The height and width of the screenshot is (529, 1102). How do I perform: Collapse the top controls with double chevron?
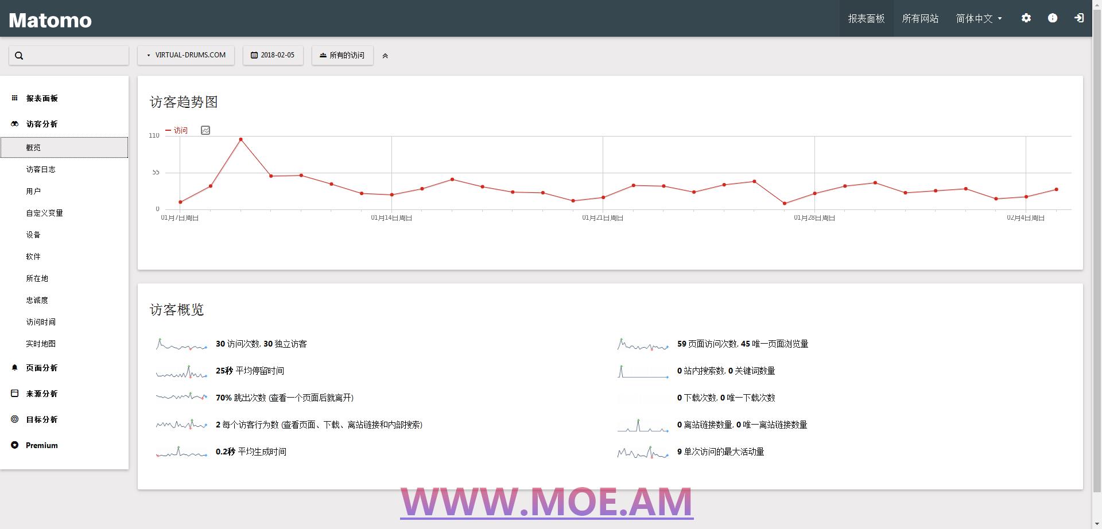pos(385,56)
